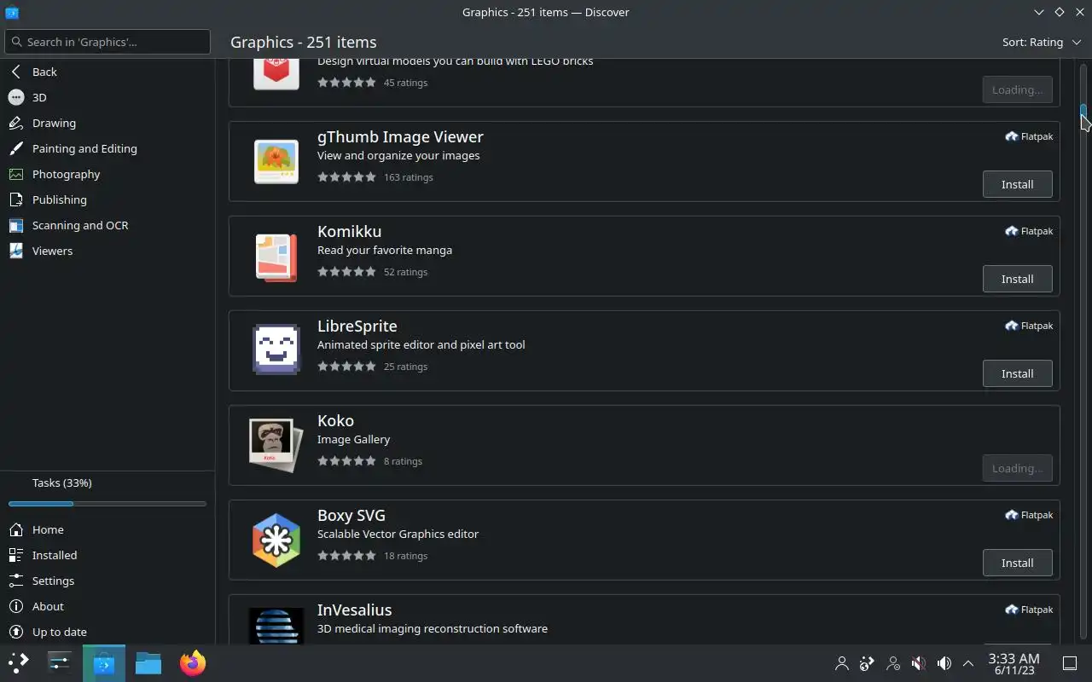Click the first person tray icon
1092x682 pixels.
pos(842,662)
